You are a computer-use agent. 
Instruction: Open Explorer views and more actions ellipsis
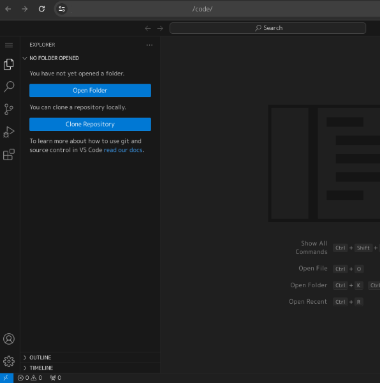(x=149, y=45)
